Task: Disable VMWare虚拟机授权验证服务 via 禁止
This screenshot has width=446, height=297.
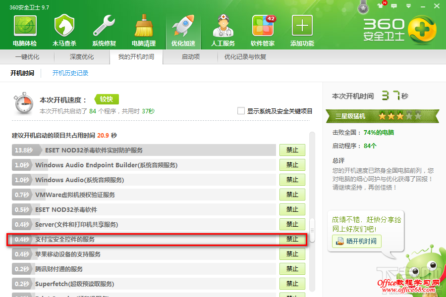Action: click(292, 195)
